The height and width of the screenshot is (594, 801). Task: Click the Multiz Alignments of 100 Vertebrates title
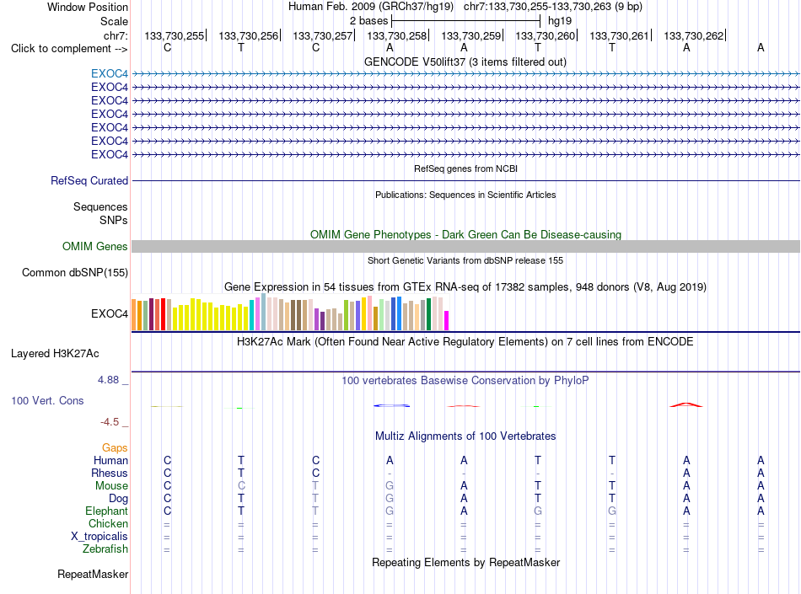(465, 436)
